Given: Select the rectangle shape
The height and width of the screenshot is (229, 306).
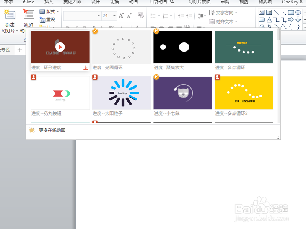Looking at the screenshot, I should pos(291,12).
